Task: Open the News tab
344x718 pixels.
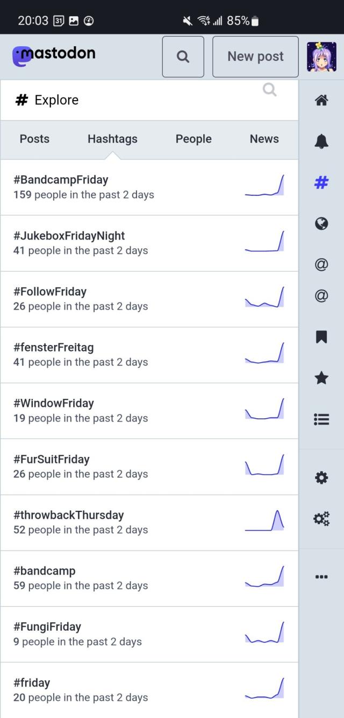Action: (264, 139)
